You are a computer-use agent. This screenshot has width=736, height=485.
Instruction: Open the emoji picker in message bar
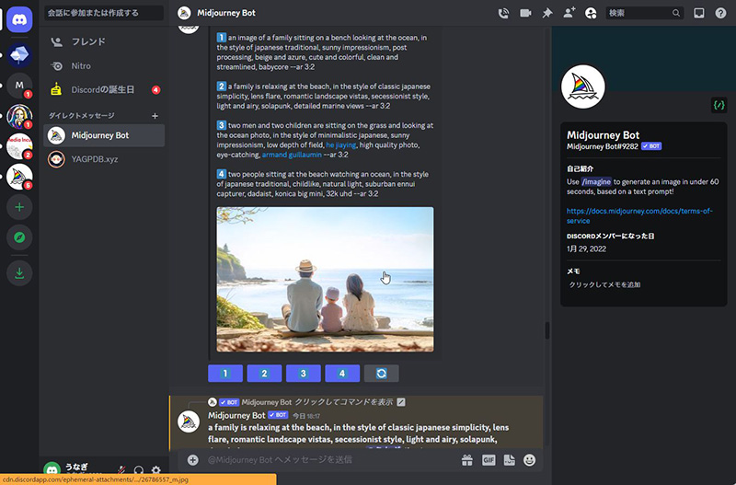(x=529, y=459)
